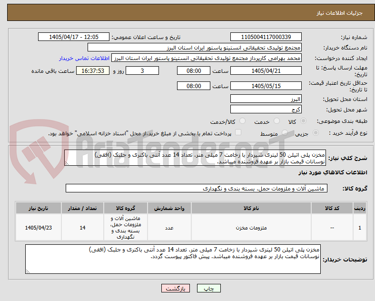Click the شماره نیاز field 1105004117000339
Image resolution: width=375 pixels, height=301 pixels.
(266, 37)
